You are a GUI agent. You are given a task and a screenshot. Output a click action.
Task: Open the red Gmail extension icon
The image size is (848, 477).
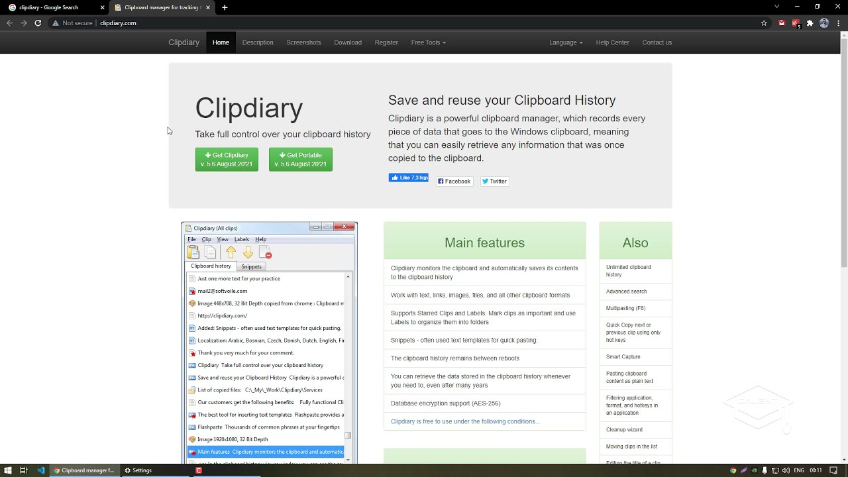click(x=782, y=23)
